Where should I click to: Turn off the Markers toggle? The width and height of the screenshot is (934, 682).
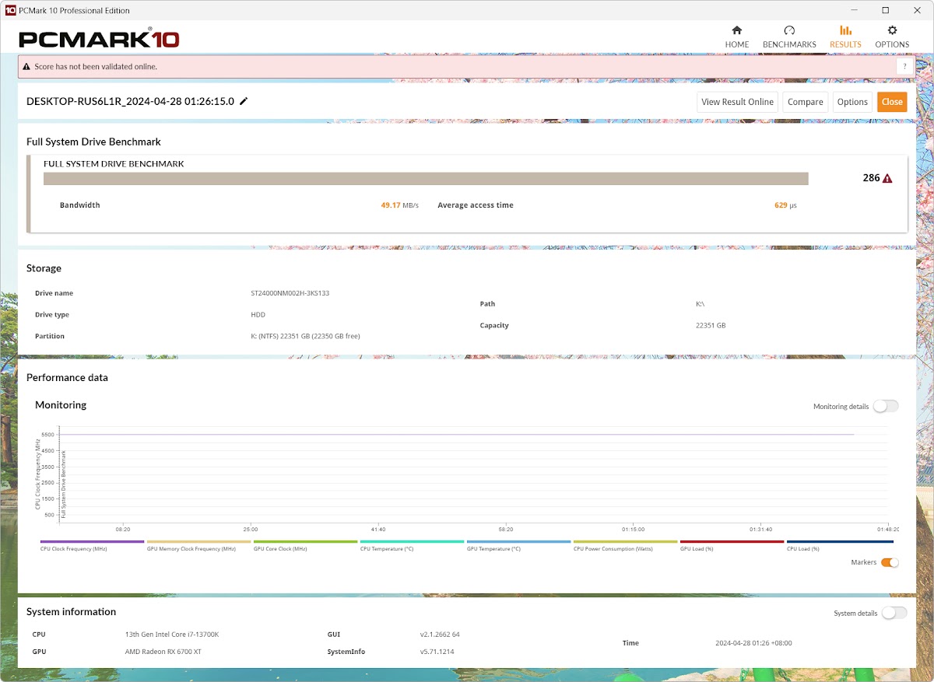coord(890,562)
